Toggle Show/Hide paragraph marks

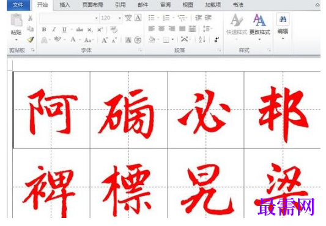tap(217, 40)
